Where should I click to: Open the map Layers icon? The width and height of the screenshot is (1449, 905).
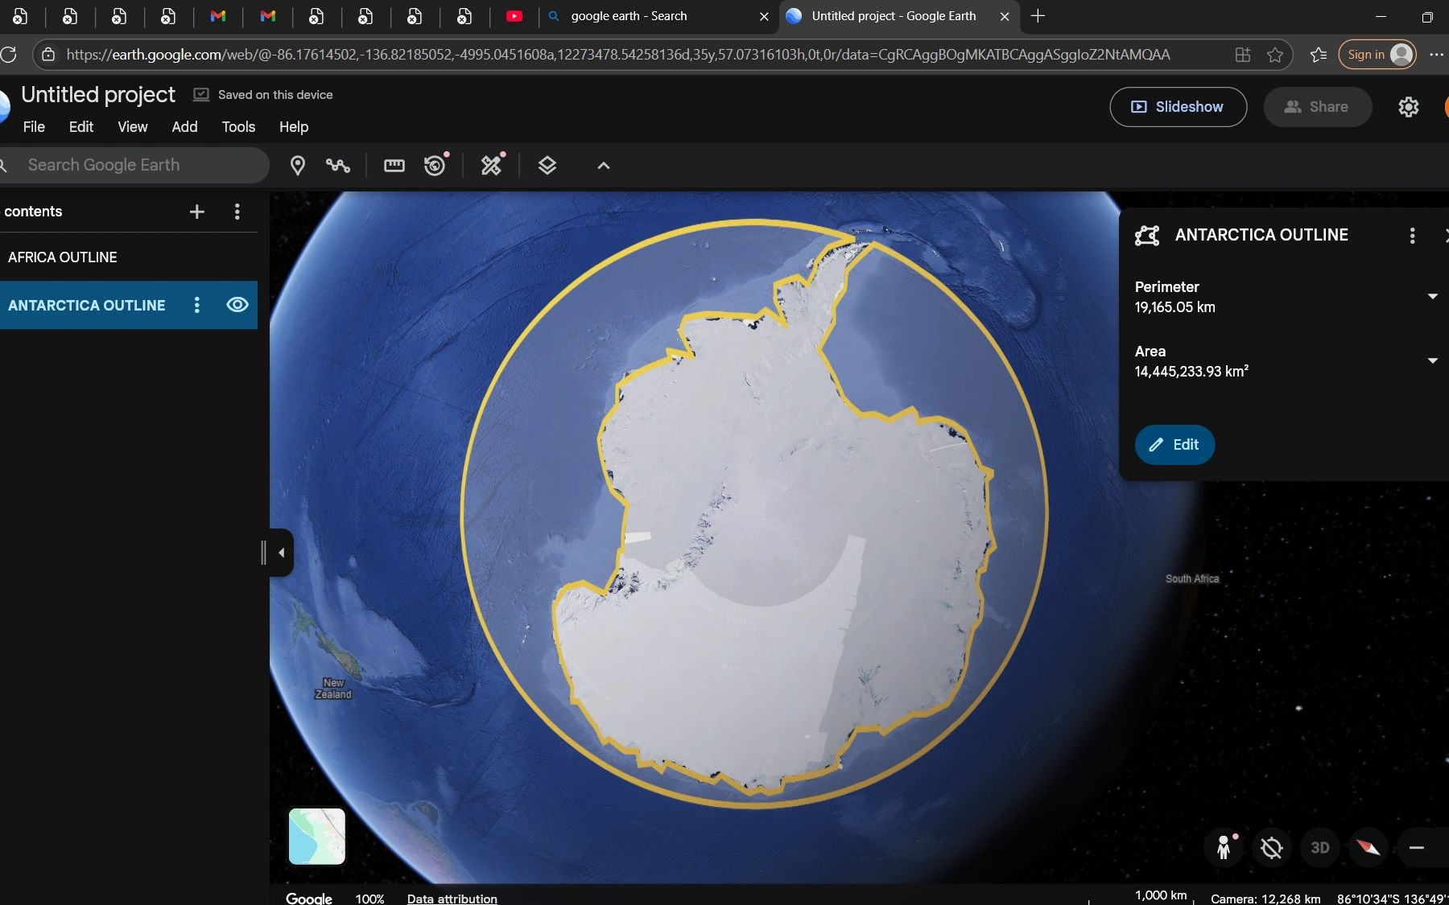547,166
